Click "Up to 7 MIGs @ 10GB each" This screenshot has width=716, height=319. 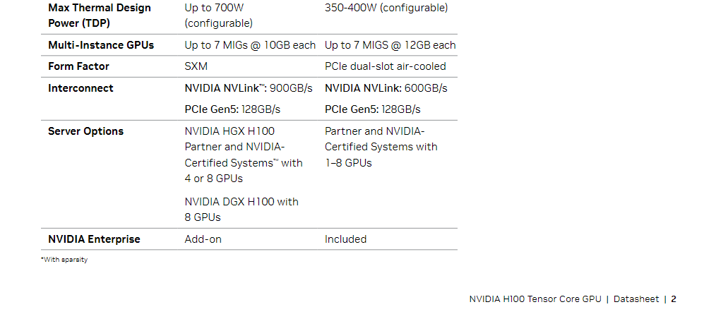(250, 45)
